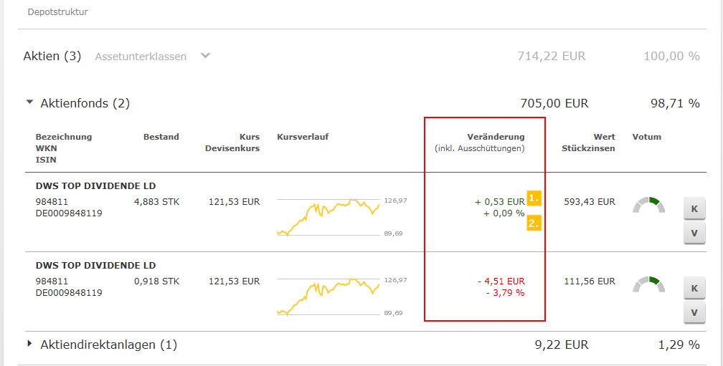The width and height of the screenshot is (723, 366).
Task: Expand the Aktiendirektanlagen (1) section
Action: (29, 344)
